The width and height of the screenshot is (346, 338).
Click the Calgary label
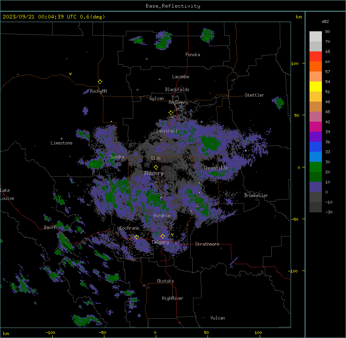coord(161,242)
